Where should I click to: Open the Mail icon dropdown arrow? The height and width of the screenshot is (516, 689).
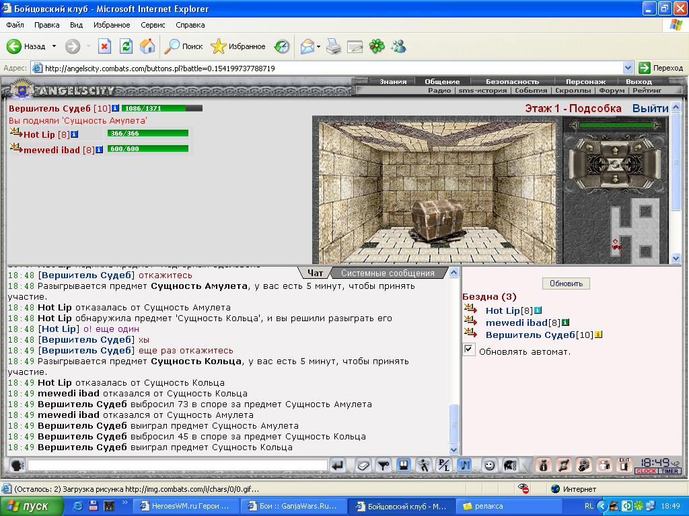[x=318, y=46]
